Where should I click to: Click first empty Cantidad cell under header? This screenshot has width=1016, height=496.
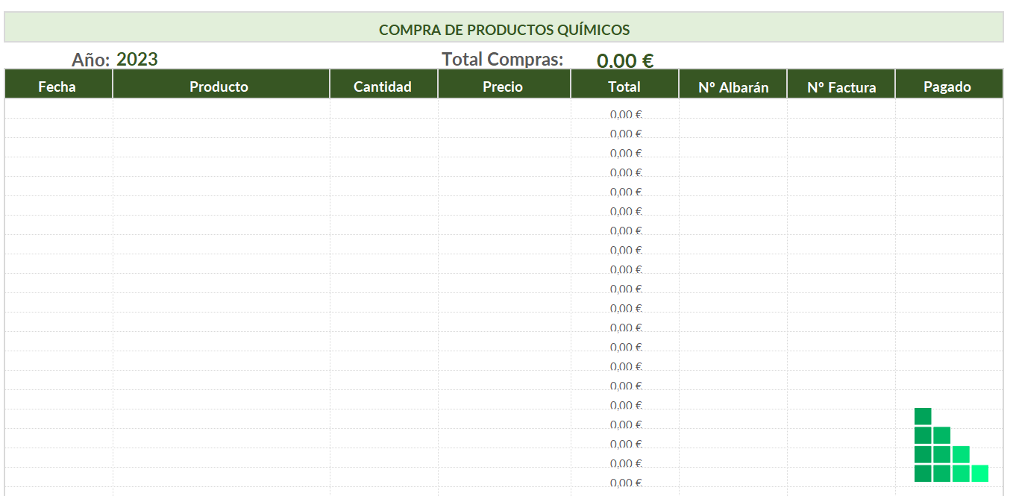coord(383,109)
